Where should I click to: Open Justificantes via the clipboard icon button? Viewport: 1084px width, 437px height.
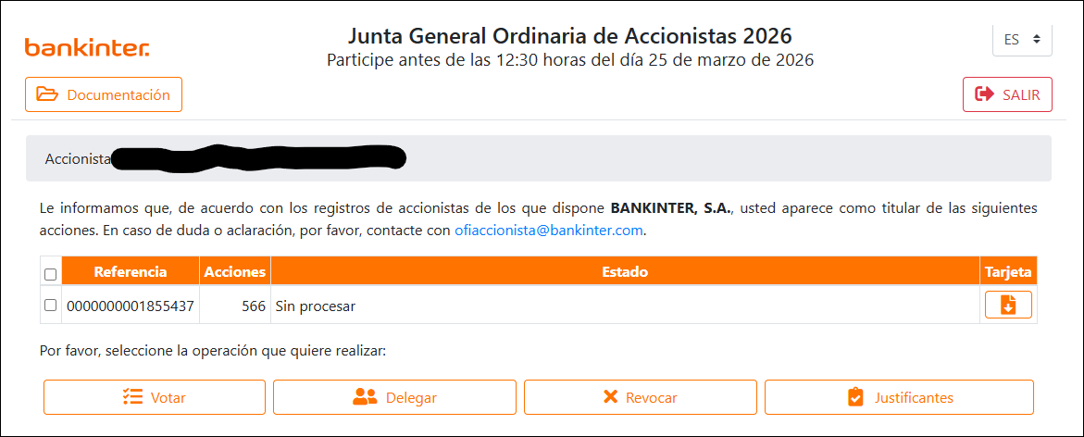pos(899,397)
